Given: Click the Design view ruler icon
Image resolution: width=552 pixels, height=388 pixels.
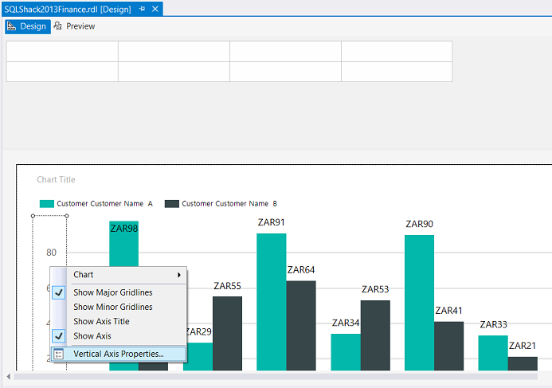Looking at the screenshot, I should click(13, 26).
